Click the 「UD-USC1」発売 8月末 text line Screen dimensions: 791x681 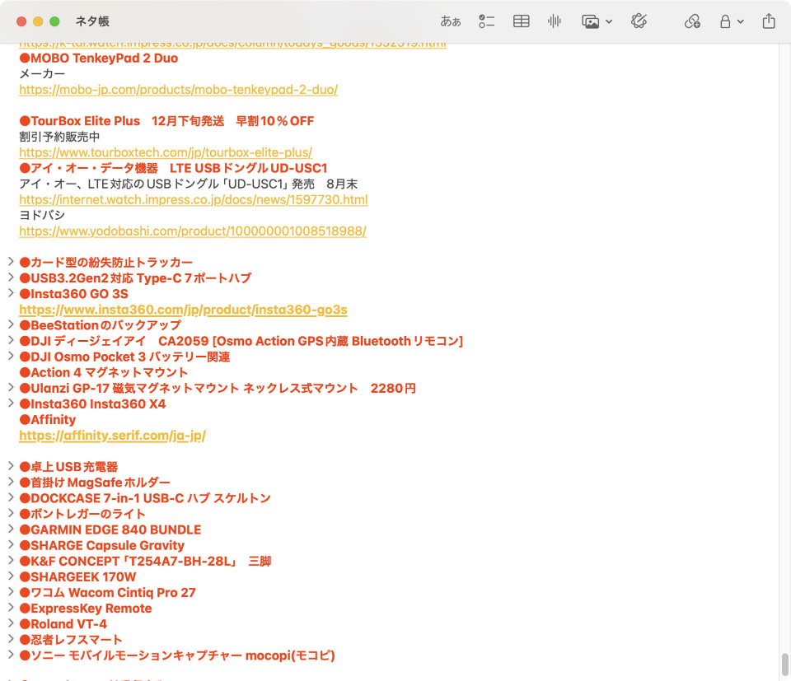[189, 184]
